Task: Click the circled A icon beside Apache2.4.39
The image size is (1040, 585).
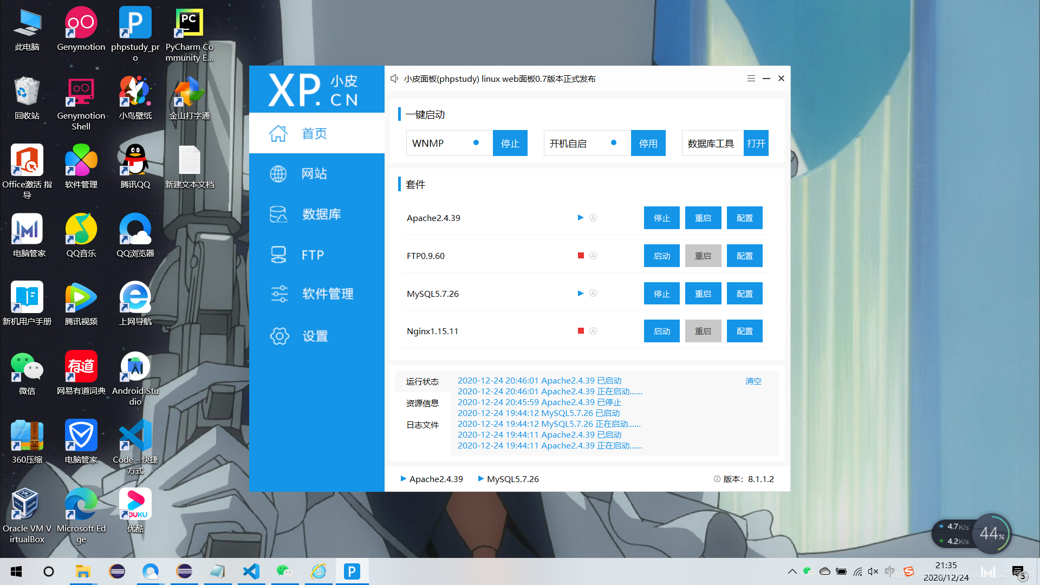Action: 593,218
